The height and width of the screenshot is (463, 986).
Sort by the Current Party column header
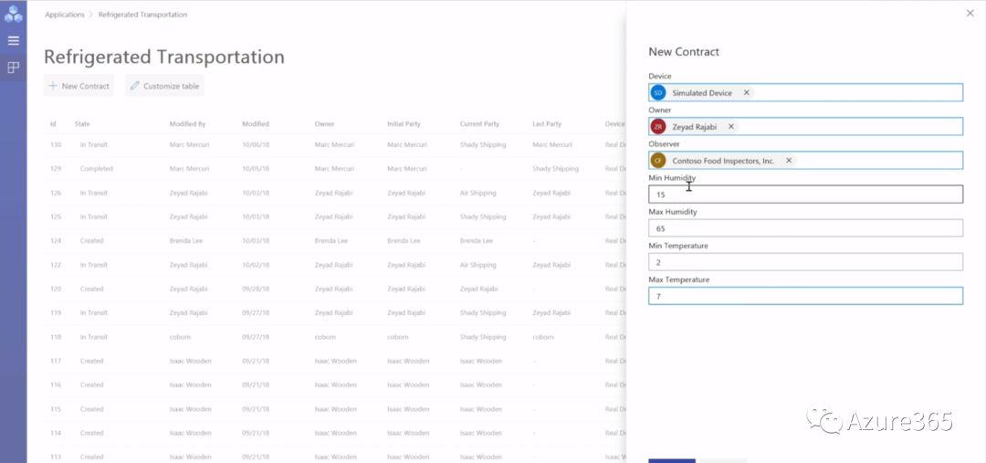click(479, 124)
